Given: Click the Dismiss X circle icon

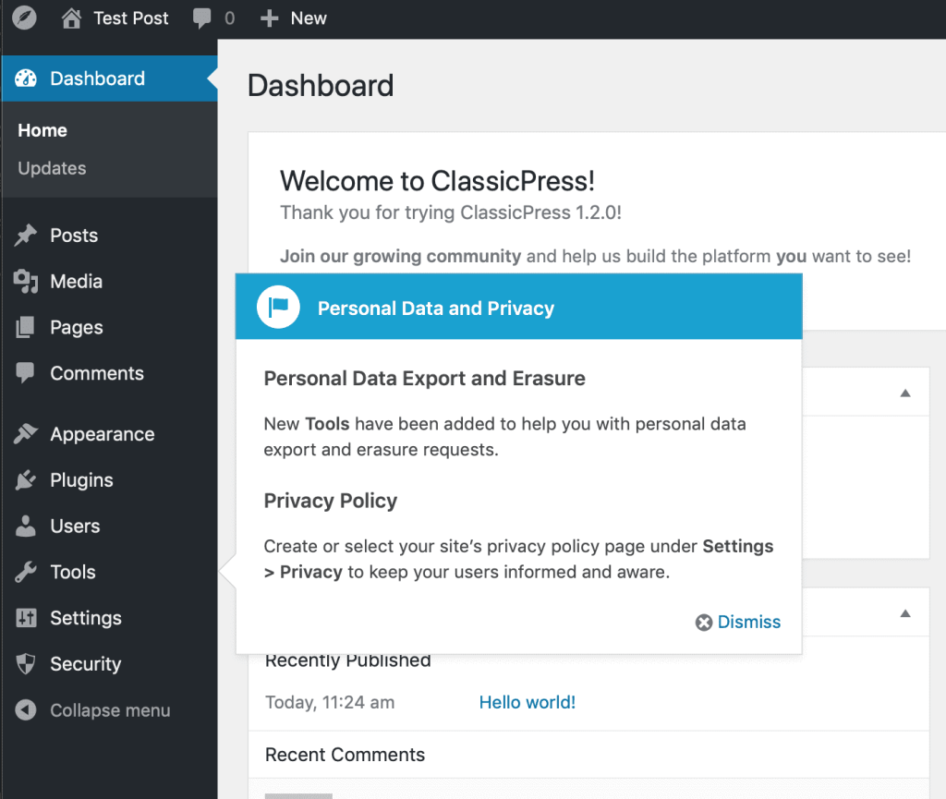Looking at the screenshot, I should click(703, 623).
